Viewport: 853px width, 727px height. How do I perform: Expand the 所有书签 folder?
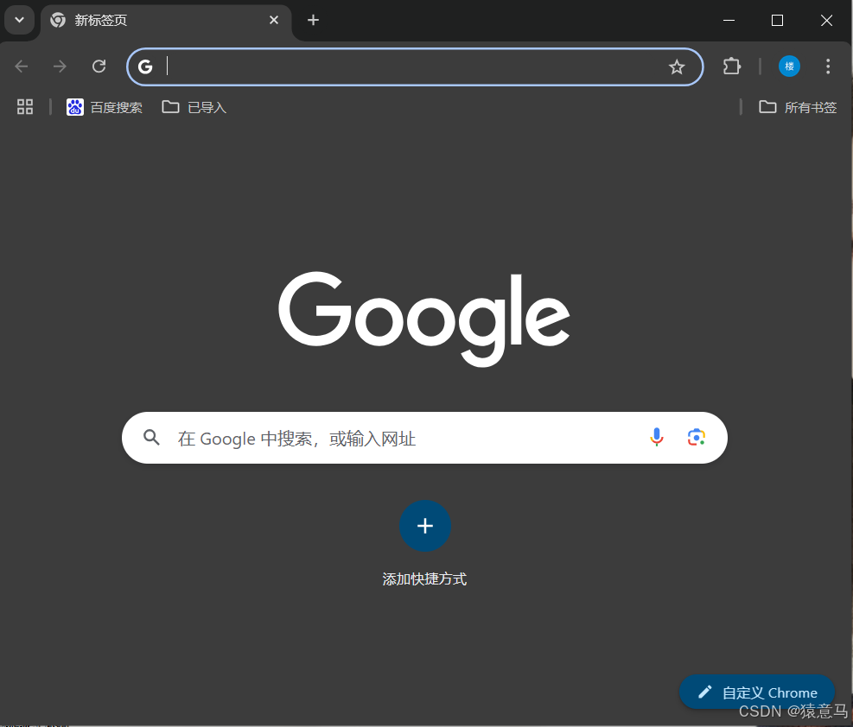[x=798, y=107]
